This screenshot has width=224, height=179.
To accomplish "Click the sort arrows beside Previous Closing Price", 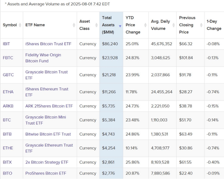I will coord(201,25).
